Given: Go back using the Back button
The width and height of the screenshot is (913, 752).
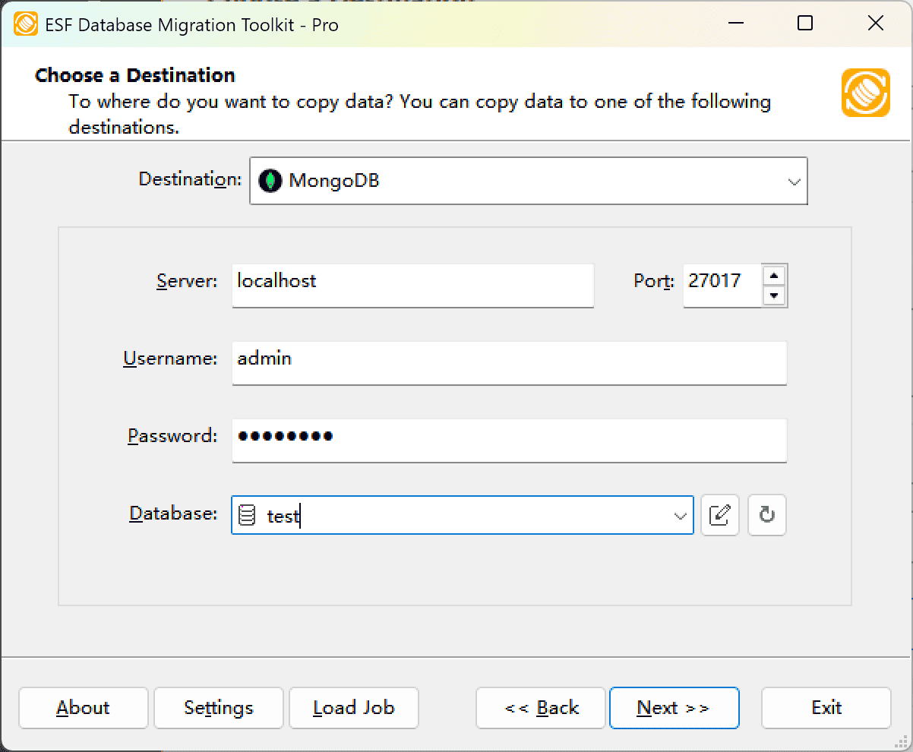Looking at the screenshot, I should (540, 707).
